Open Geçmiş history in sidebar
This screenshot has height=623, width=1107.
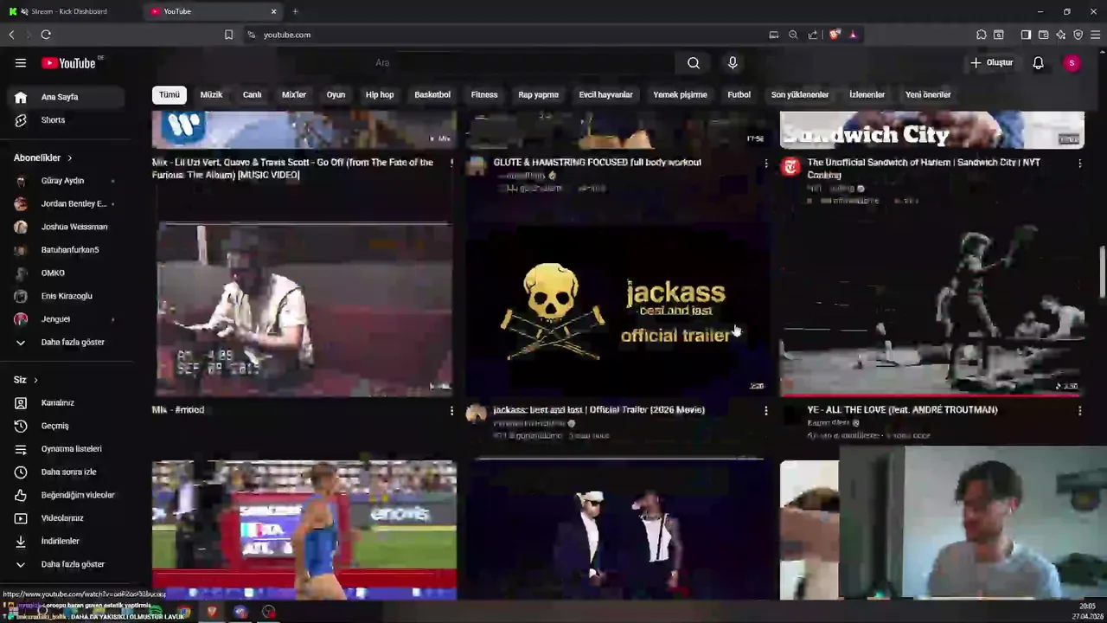click(x=67, y=426)
